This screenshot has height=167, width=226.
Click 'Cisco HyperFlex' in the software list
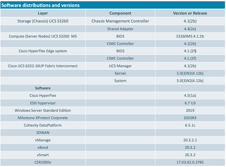[x=43, y=95]
